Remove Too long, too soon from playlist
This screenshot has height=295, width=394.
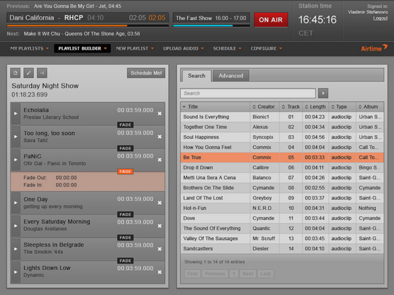tap(159, 137)
